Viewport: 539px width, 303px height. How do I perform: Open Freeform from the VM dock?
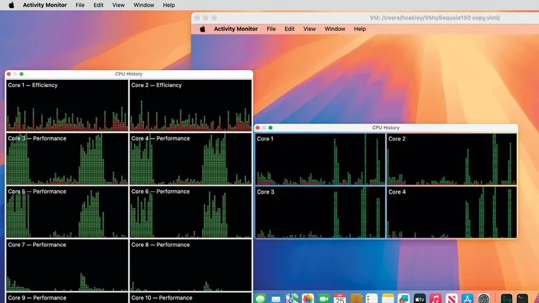click(x=404, y=299)
